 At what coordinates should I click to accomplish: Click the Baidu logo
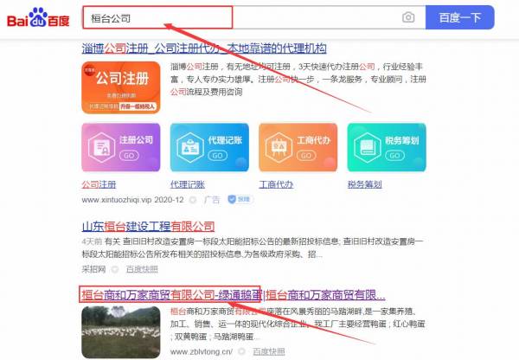(39, 17)
